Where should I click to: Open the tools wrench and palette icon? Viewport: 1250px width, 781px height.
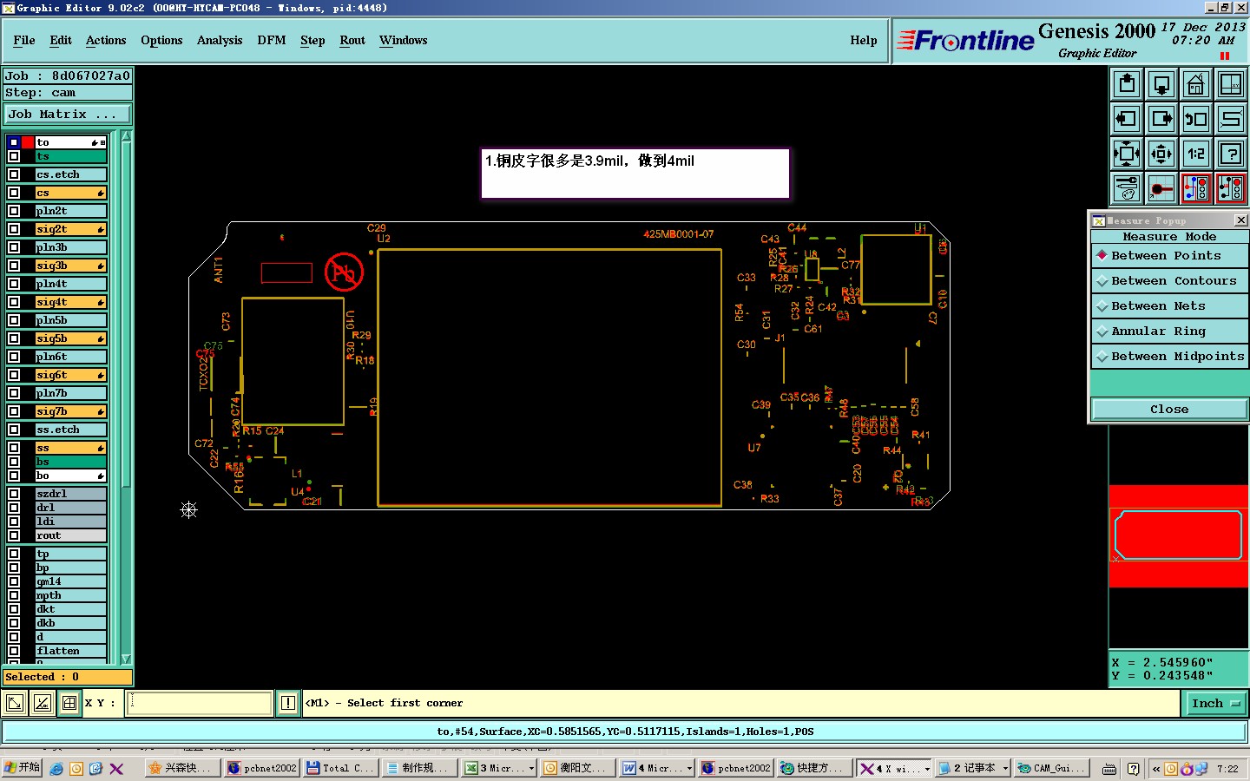[1127, 188]
